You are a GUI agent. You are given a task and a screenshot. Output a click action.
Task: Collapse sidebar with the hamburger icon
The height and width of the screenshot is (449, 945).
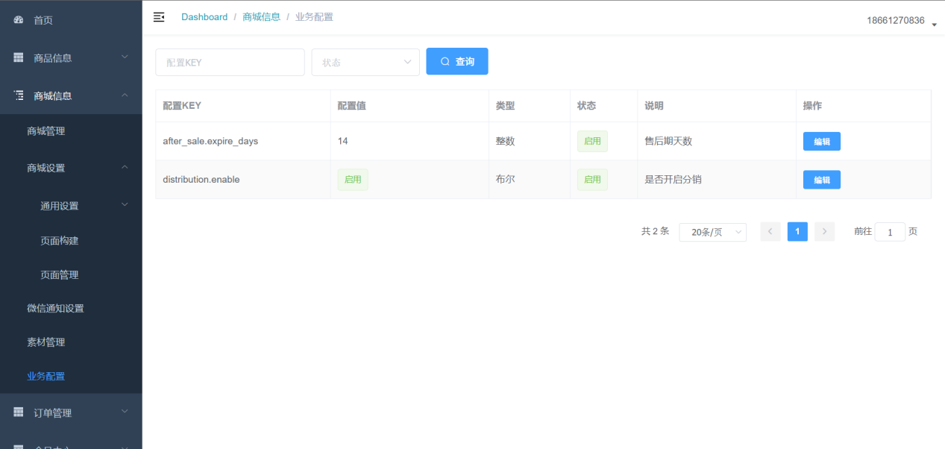point(159,17)
